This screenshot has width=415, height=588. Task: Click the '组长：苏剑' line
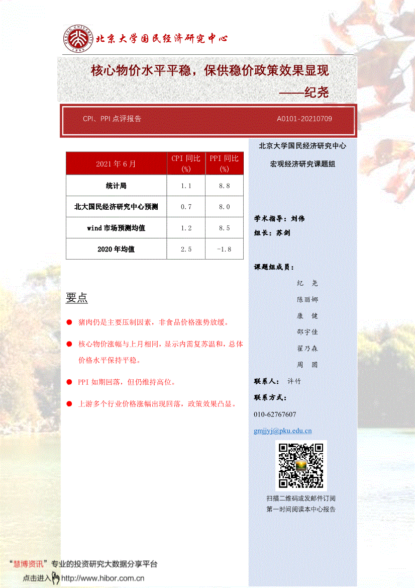coord(272,233)
